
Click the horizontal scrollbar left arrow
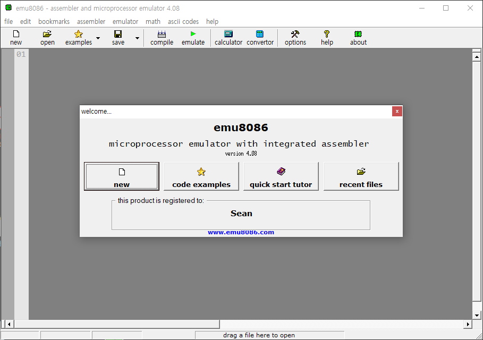tap(9, 324)
